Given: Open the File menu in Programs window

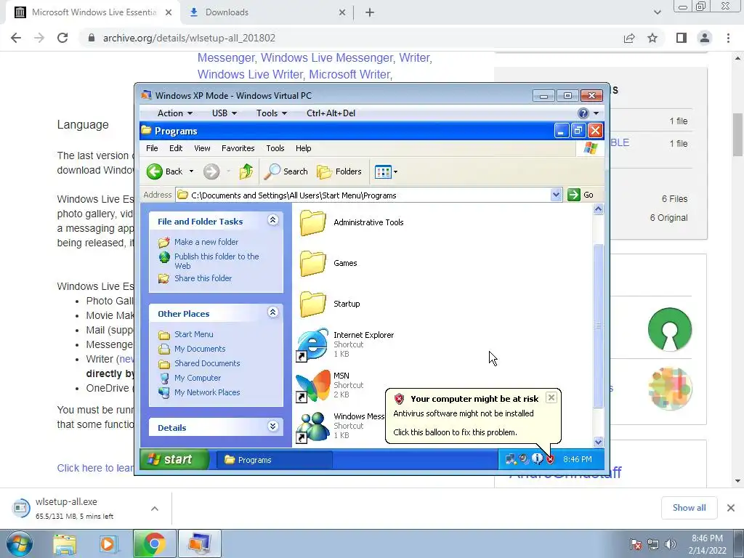Looking at the screenshot, I should [152, 148].
